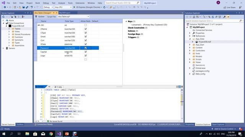Click the feedback icon beside Live Share
Viewport: 245px width, 137px height.
pyautogui.click(x=240, y=7)
